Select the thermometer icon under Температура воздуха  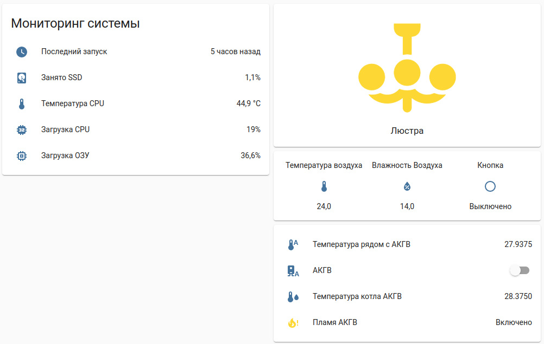coord(324,186)
